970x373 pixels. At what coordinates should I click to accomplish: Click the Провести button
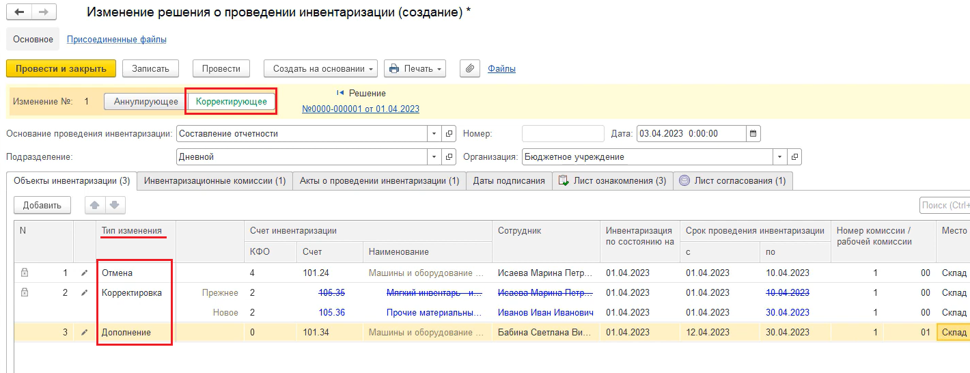221,68
